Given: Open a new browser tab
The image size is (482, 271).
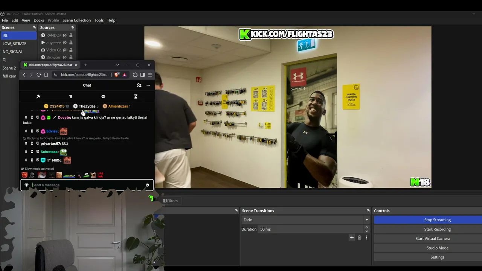Looking at the screenshot, I should coord(85,65).
